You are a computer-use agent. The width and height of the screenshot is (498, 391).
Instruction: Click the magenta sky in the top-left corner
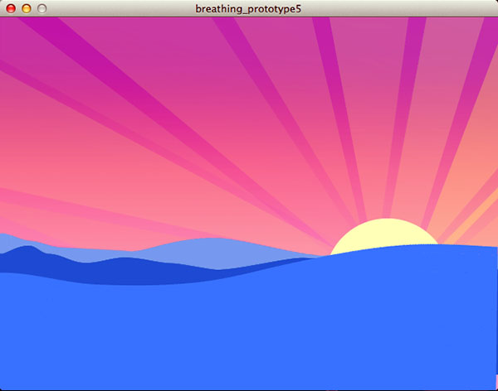click(x=7, y=25)
